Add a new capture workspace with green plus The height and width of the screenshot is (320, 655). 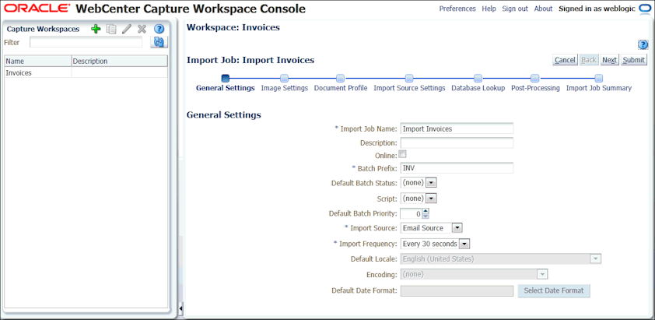[96, 29]
